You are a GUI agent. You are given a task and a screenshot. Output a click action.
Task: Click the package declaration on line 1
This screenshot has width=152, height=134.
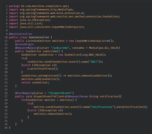[39, 6]
